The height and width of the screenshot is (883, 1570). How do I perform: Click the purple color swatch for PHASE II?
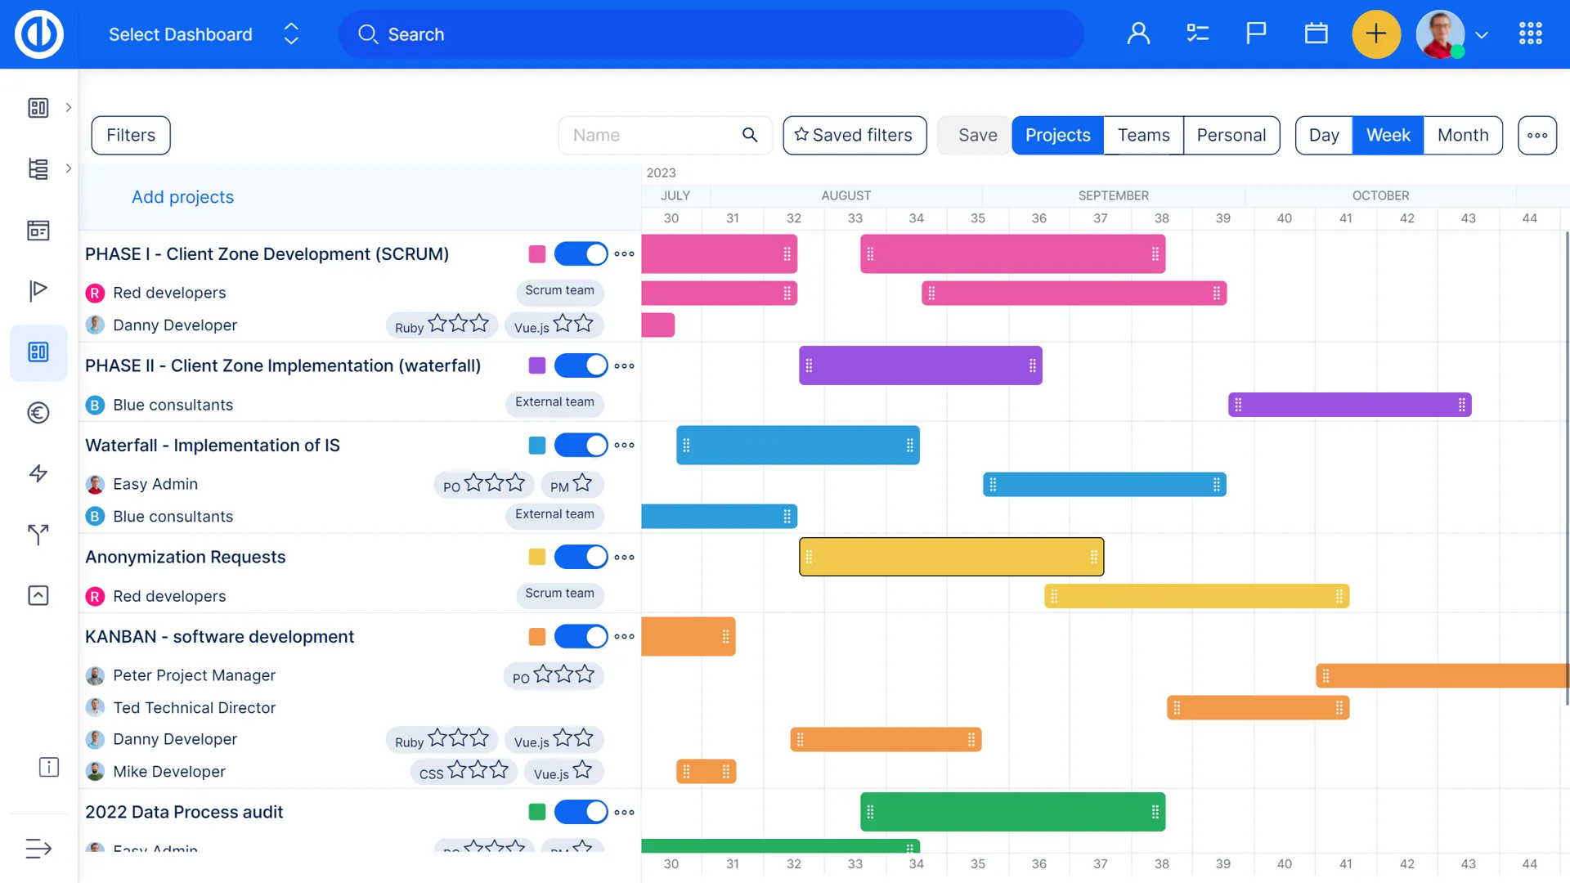click(536, 366)
